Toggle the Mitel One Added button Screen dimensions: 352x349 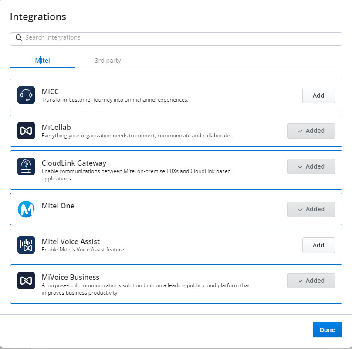click(x=311, y=209)
